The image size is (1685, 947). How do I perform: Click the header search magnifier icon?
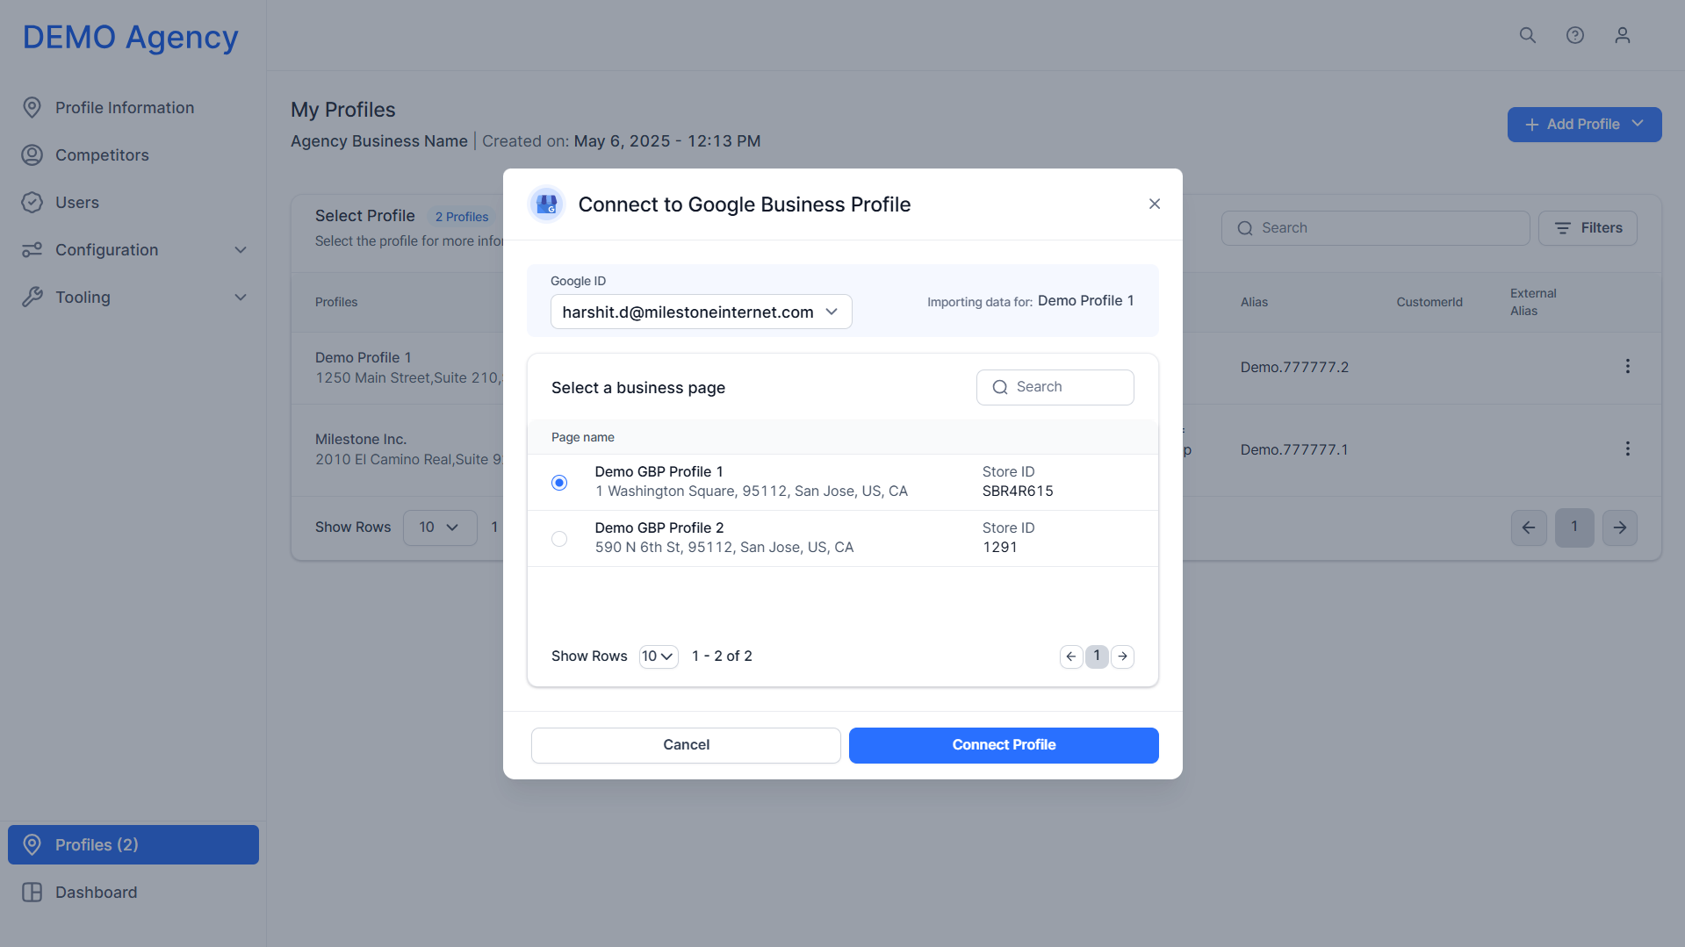pyautogui.click(x=1528, y=35)
